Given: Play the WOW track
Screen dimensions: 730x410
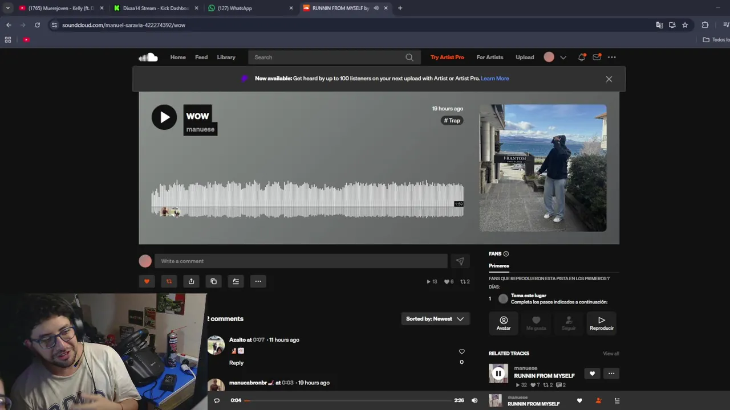Looking at the screenshot, I should tap(164, 117).
